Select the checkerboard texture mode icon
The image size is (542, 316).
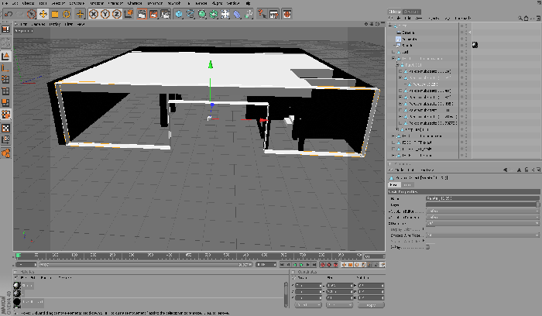coord(6,129)
